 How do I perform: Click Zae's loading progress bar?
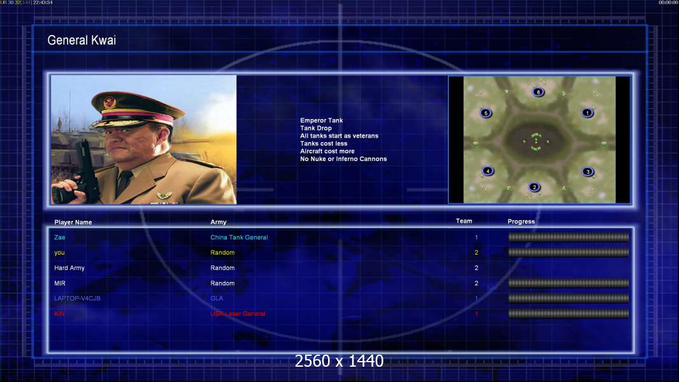click(x=568, y=237)
